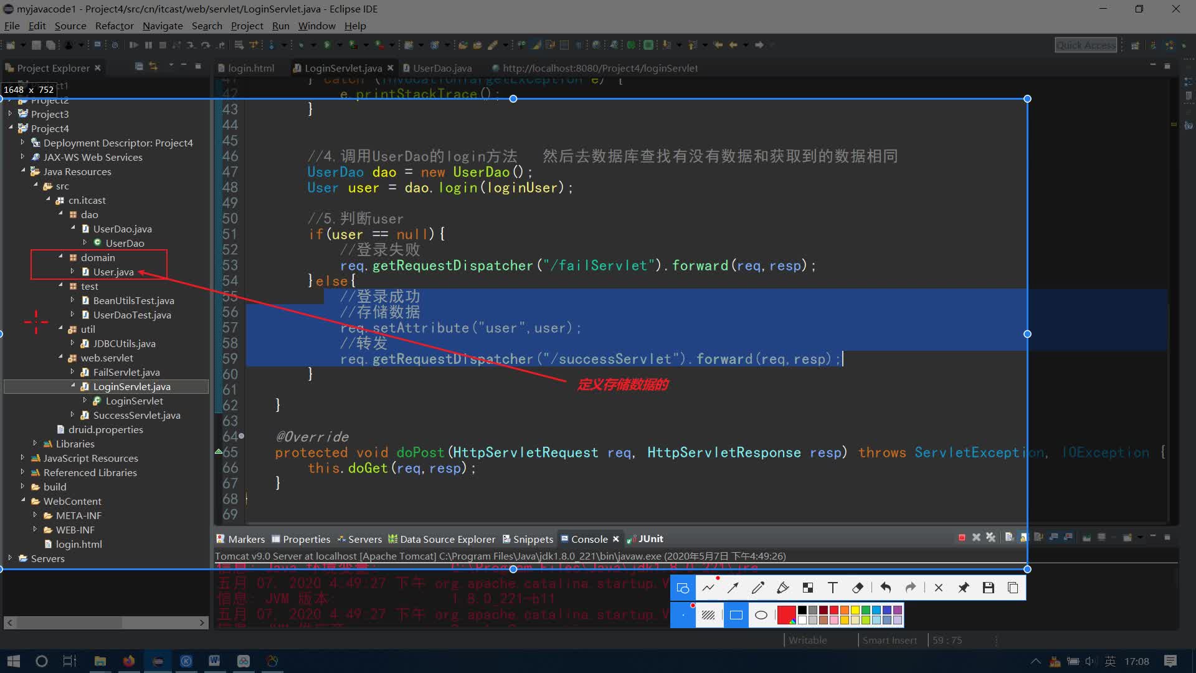The width and height of the screenshot is (1196, 673).
Task: Terminate the Tomcat server via red square
Action: (962, 538)
